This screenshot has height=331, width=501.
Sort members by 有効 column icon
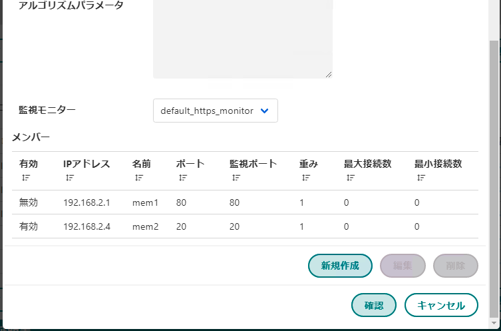click(26, 178)
